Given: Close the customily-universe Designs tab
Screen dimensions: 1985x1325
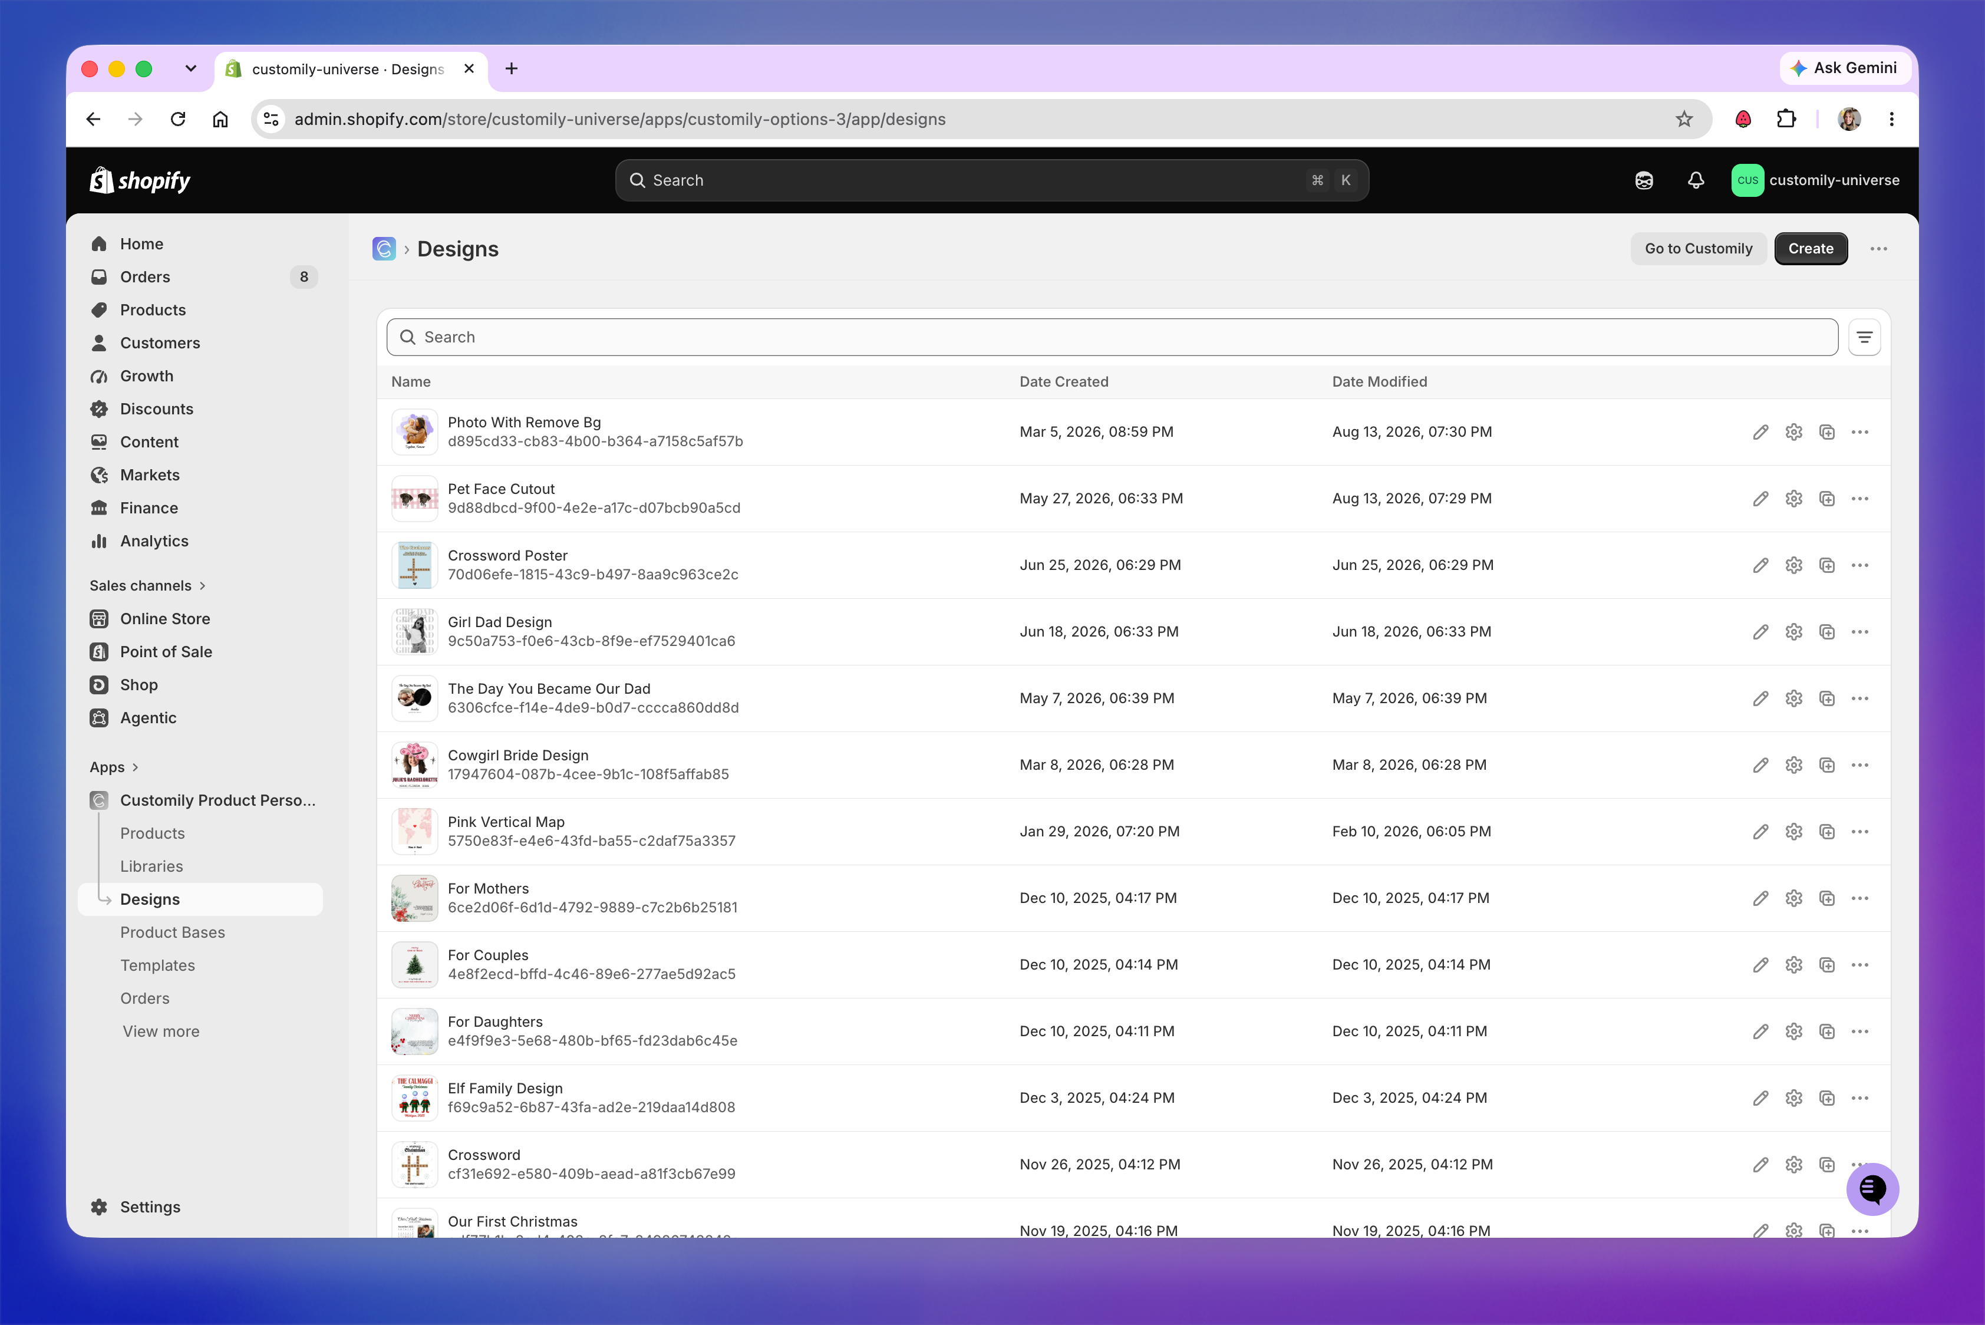Looking at the screenshot, I should coord(469,68).
